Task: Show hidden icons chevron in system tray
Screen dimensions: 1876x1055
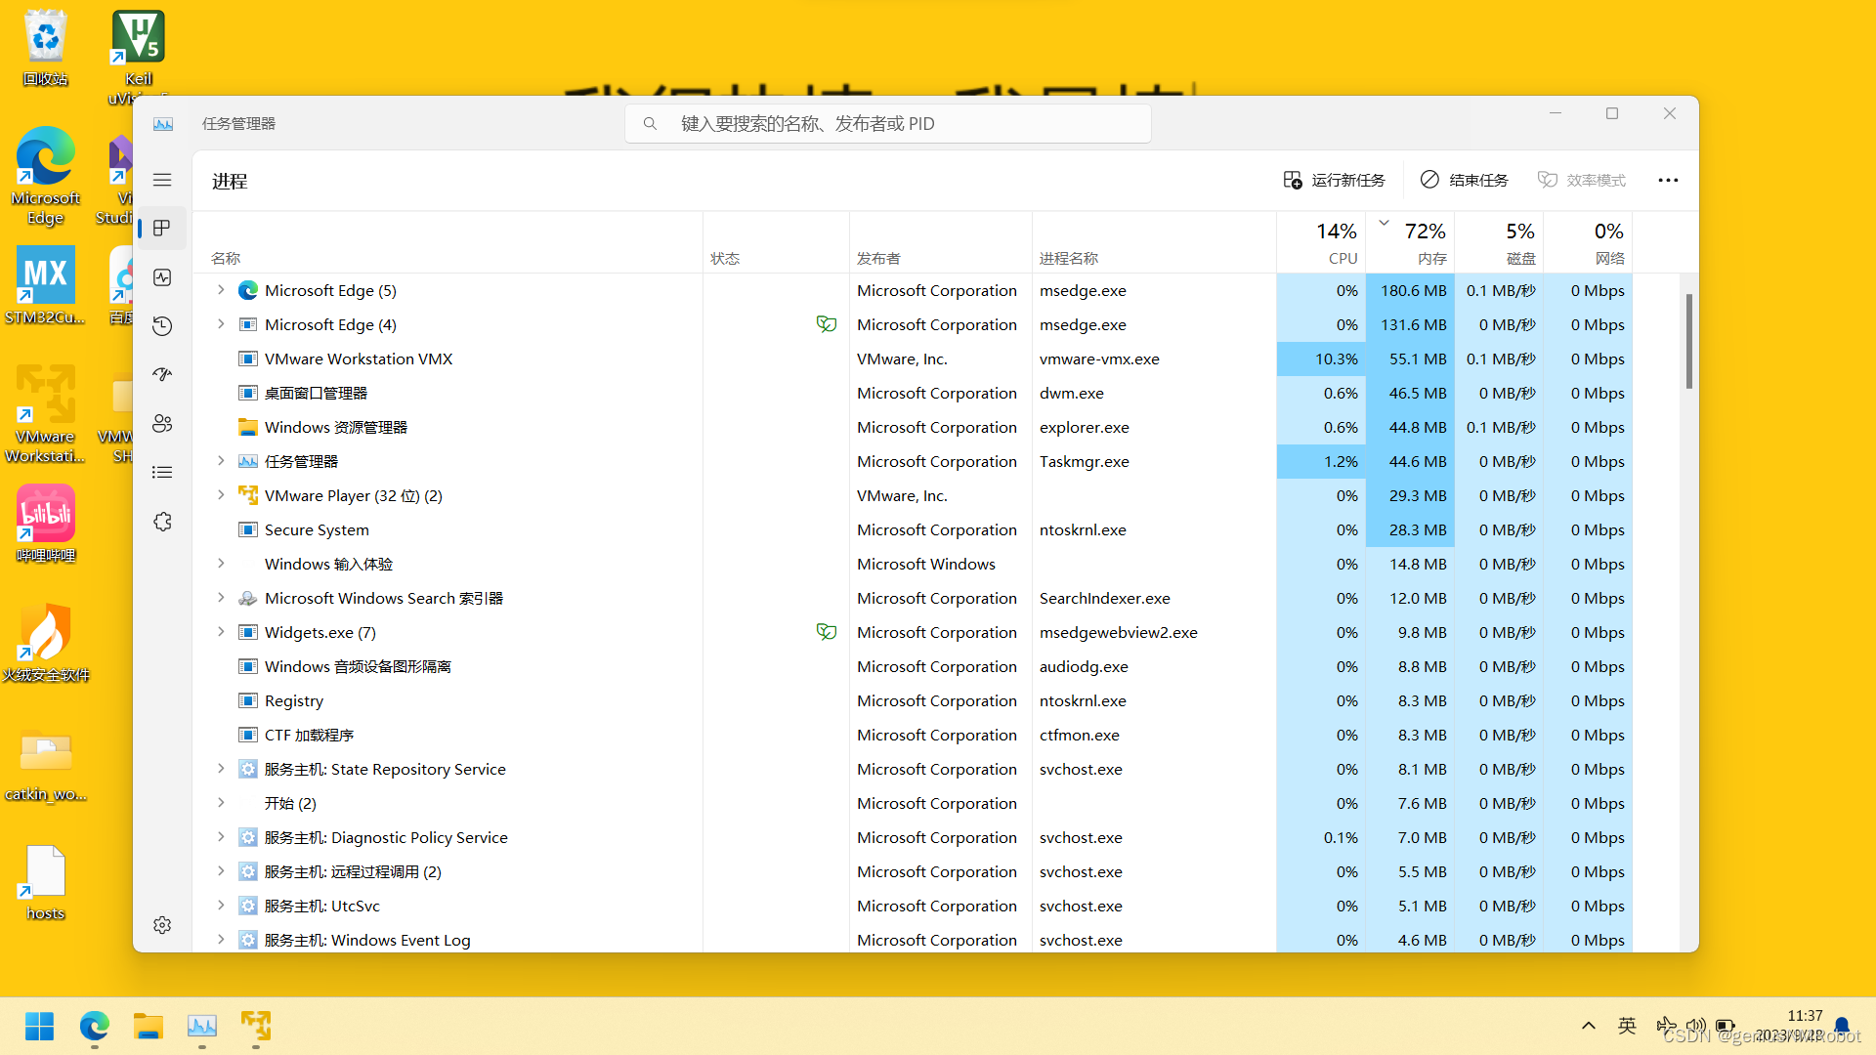Action: tap(1589, 1026)
